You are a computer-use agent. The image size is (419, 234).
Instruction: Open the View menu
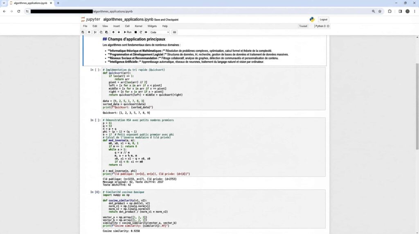pyautogui.click(x=105, y=26)
